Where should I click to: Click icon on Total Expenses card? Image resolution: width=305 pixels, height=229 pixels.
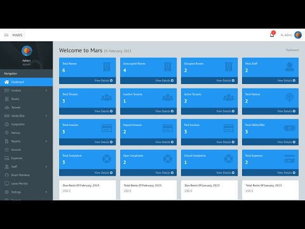(290, 159)
